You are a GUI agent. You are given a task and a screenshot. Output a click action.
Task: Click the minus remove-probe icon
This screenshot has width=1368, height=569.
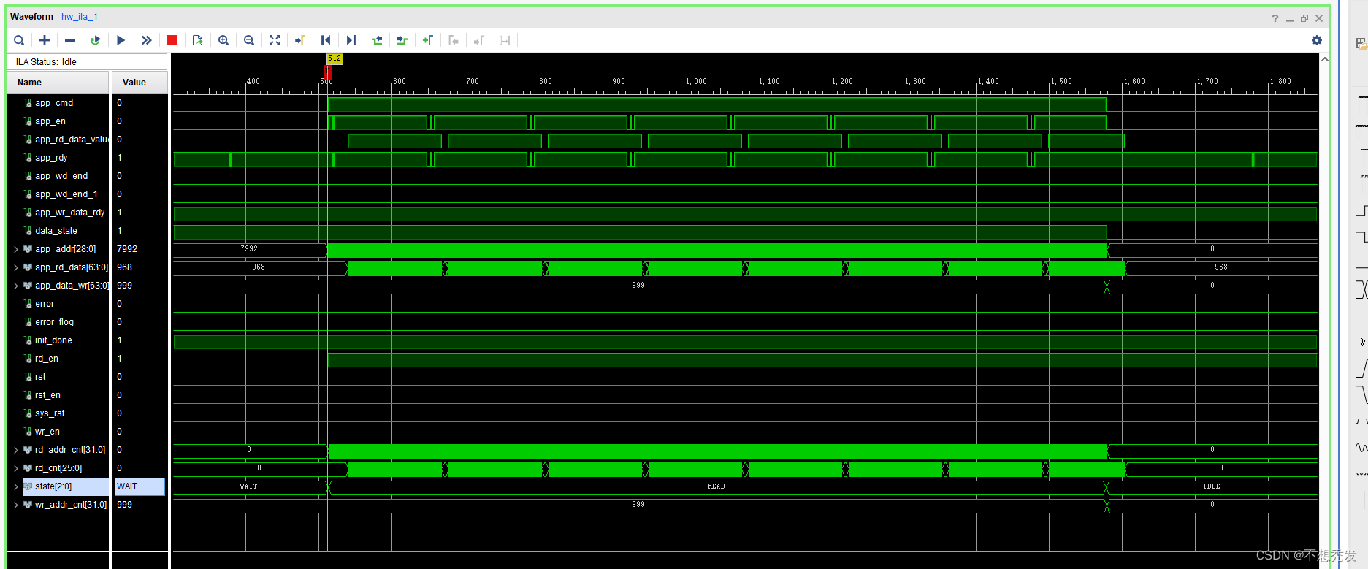coord(70,40)
